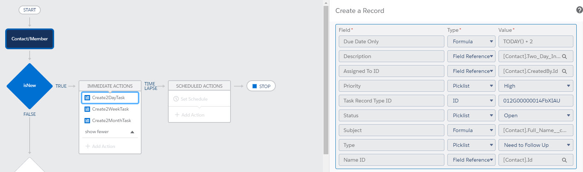Viewport: 583px width, 172px height.
Task: Click the Create2WeekTask action icon
Action: click(87, 109)
